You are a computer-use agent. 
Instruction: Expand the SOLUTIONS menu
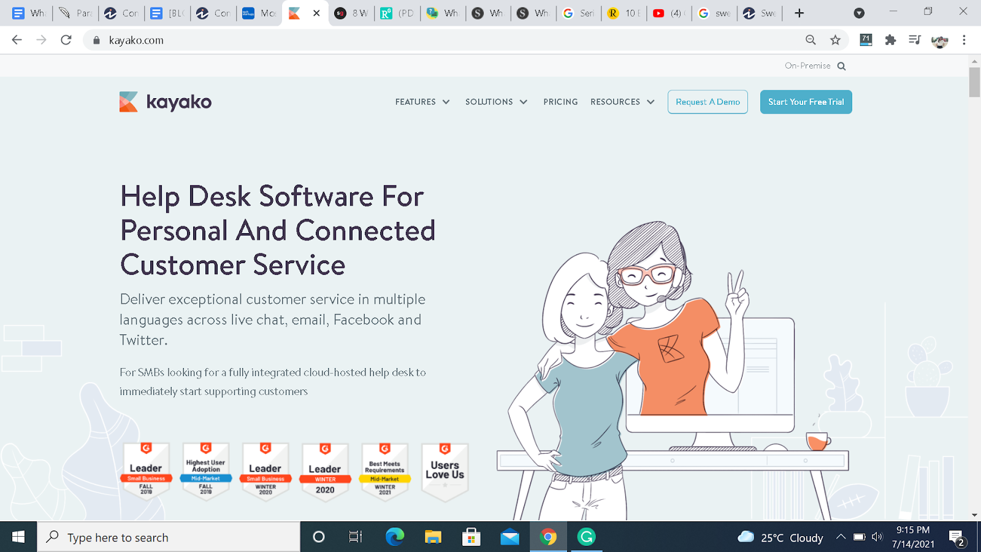pos(496,102)
